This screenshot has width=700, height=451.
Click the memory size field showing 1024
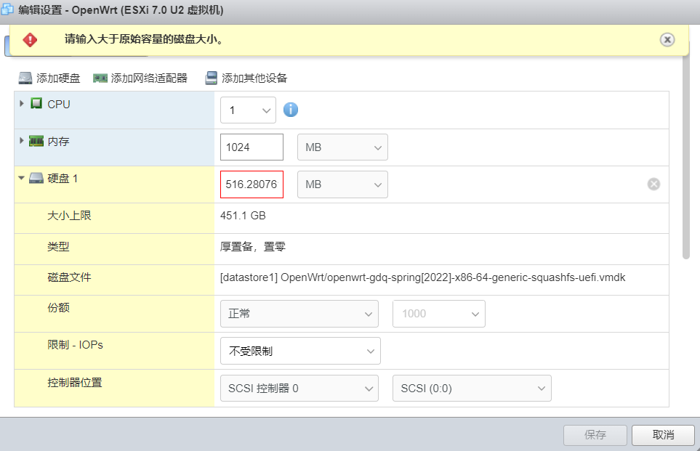252,147
